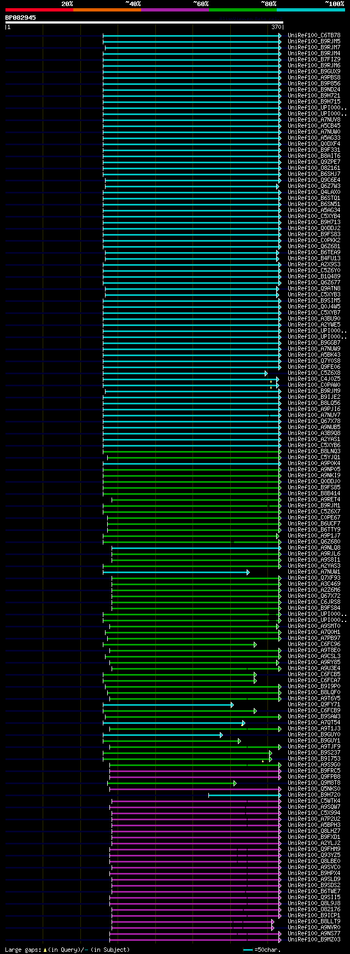Click the green alignment bar of UniRef100_Q9M8T8
Image resolution: width=350 pixels, height=954 pixels.
click(x=172, y=783)
